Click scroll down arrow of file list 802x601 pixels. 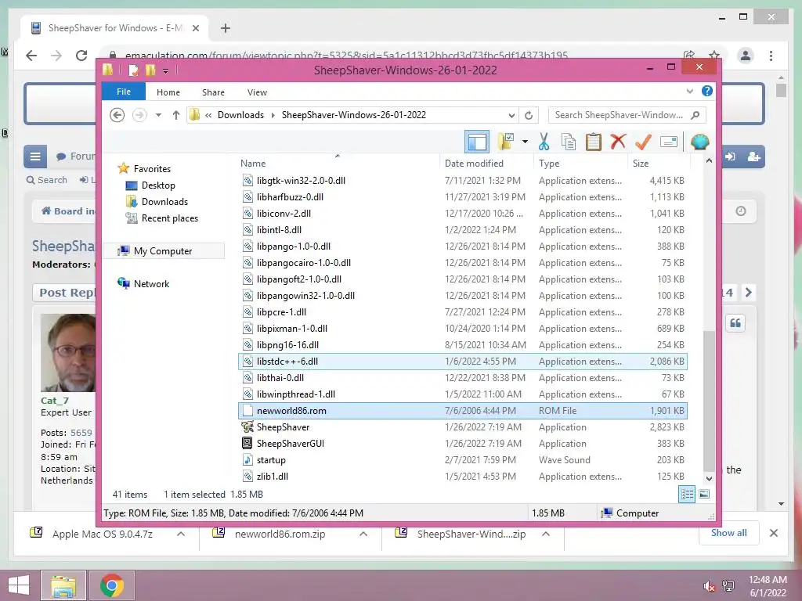click(709, 478)
